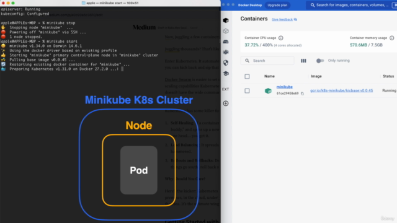
Task: Click the magnifier icon in containers search box
Action: (247, 61)
